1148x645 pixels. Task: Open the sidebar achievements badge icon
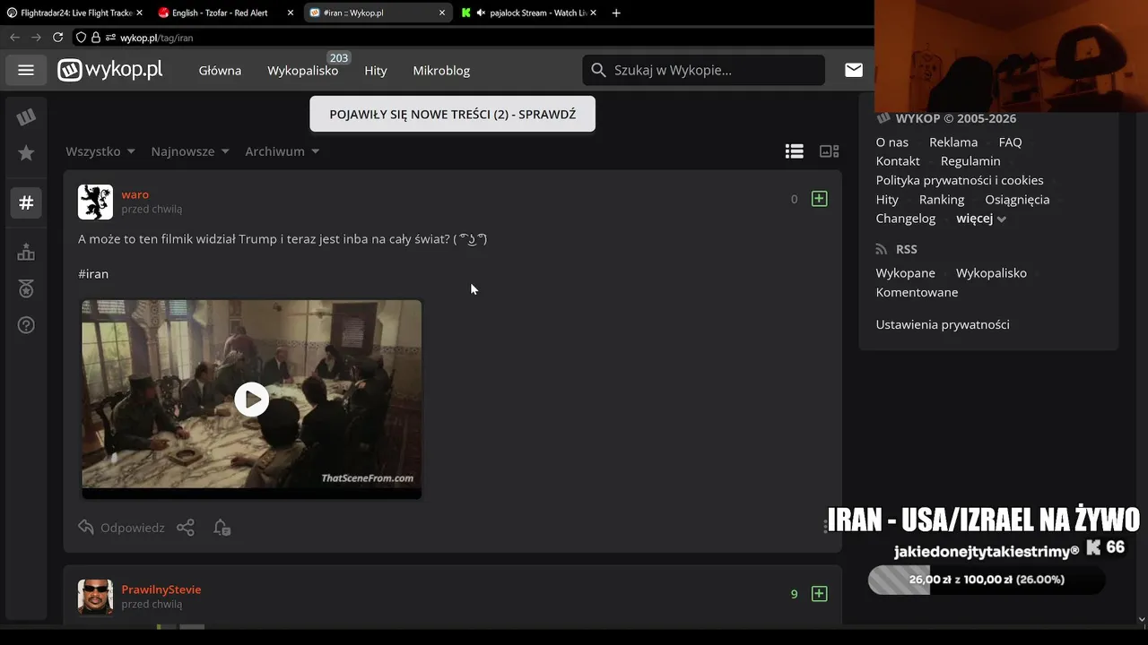[x=26, y=288]
